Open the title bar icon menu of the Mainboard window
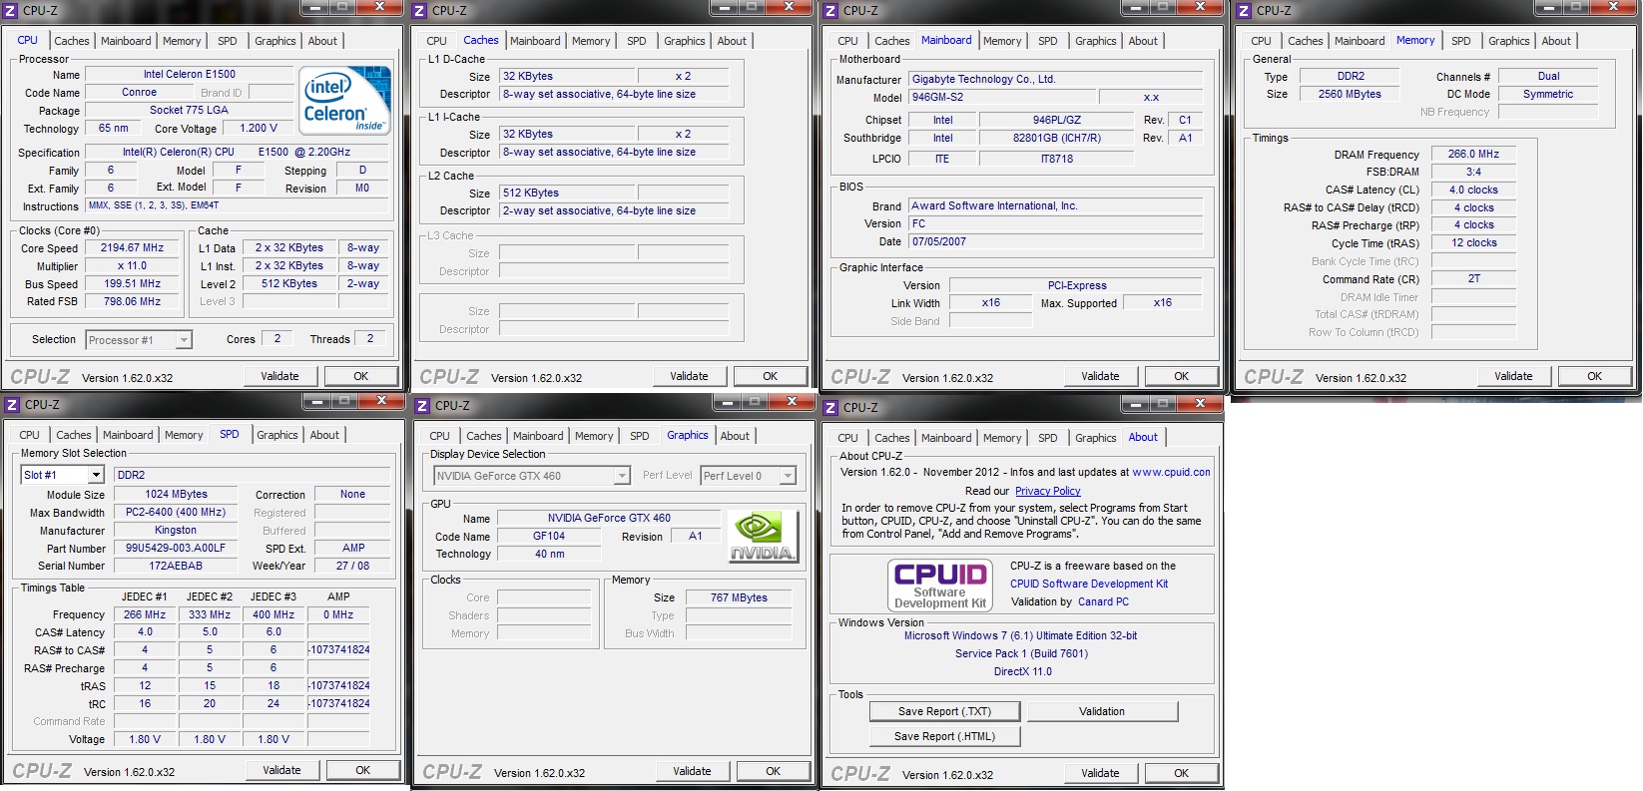The height and width of the screenshot is (791, 1643). click(x=831, y=11)
